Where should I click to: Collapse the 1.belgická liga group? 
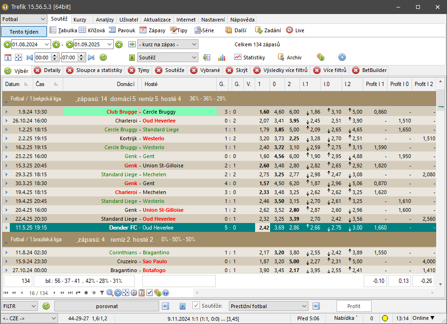click(6, 101)
